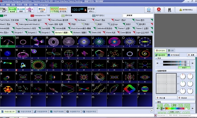
Task: Enable laser output button at top right
Action: click(x=185, y=10)
